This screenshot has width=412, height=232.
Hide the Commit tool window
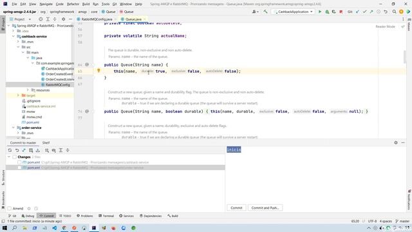click(x=403, y=142)
